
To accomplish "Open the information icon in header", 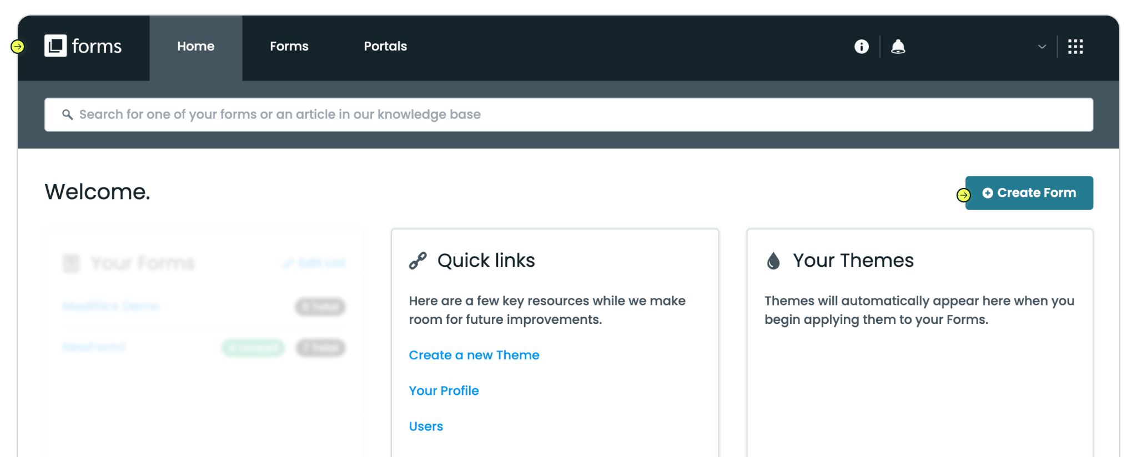I will point(861,47).
